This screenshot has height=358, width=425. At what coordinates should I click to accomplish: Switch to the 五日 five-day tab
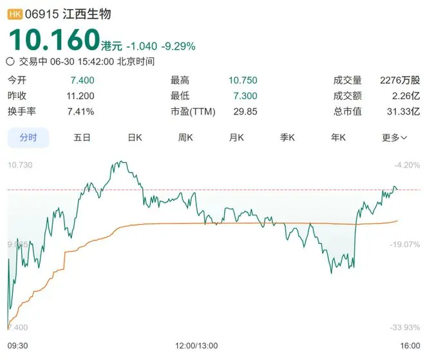(82, 137)
